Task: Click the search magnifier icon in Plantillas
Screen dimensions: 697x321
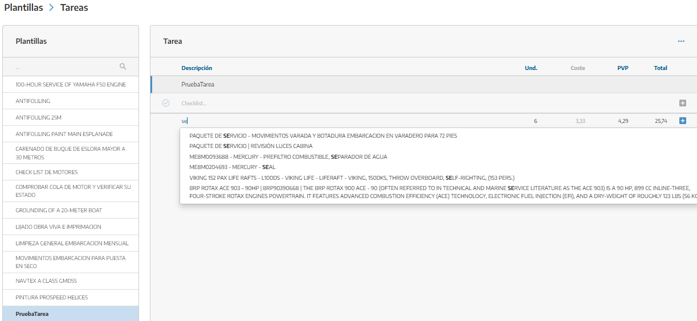Action: click(x=123, y=67)
